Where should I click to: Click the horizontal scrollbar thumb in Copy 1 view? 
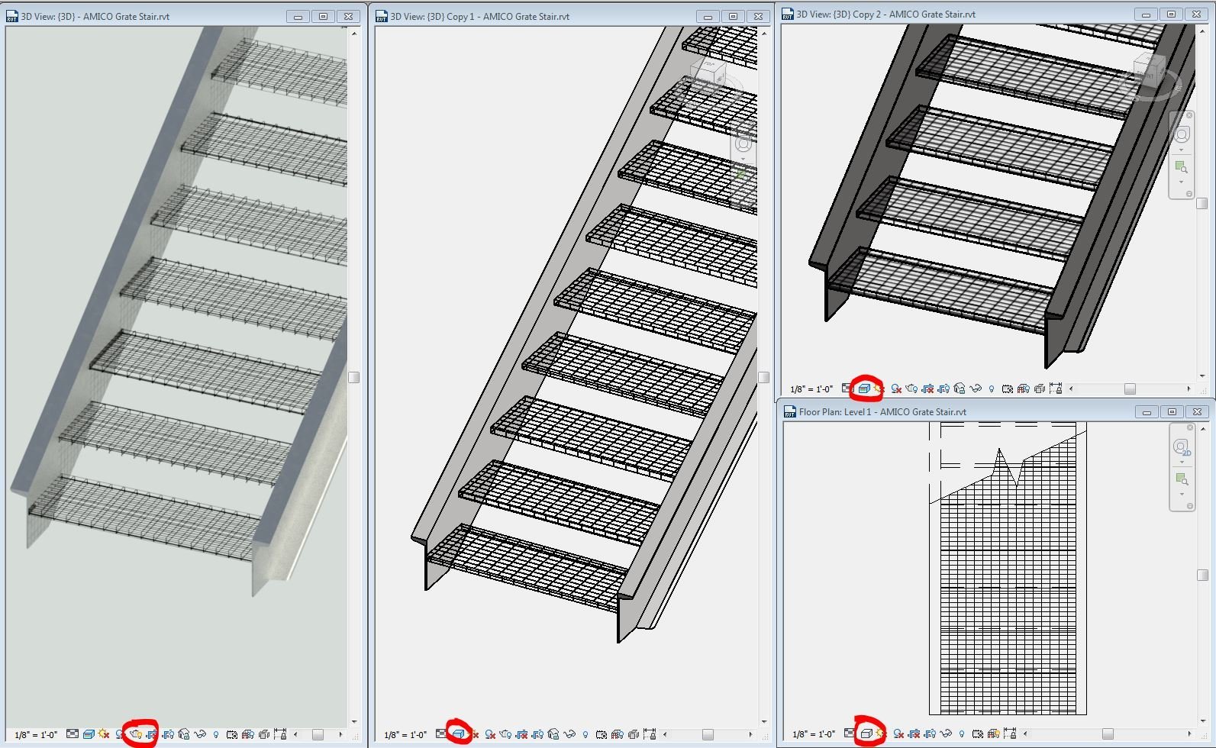(708, 735)
